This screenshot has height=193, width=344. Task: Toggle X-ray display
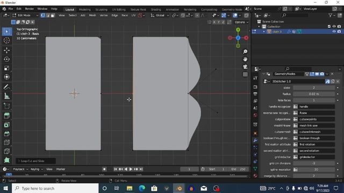(246, 16)
